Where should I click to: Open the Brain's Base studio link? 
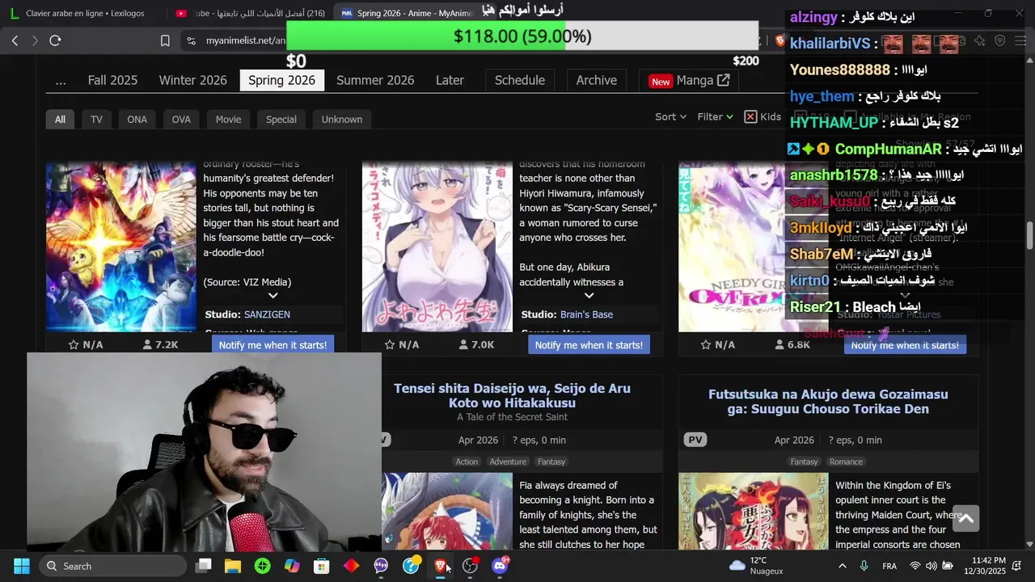click(586, 314)
